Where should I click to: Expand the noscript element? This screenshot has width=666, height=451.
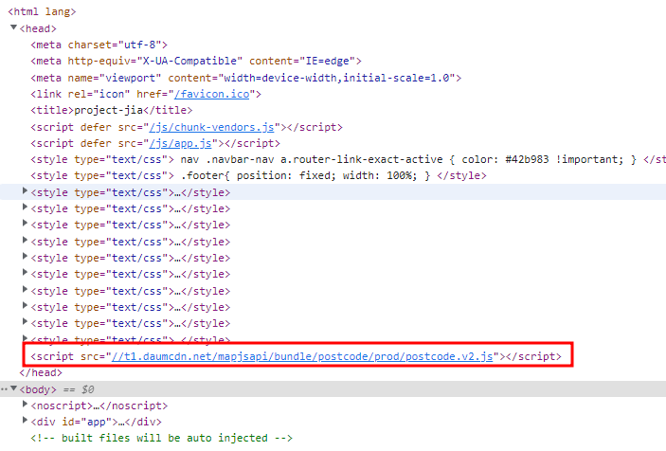click(x=25, y=405)
